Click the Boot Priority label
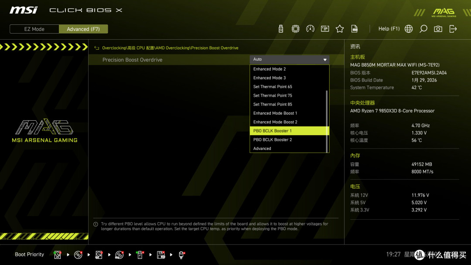This screenshot has width=471, height=265. click(x=30, y=255)
